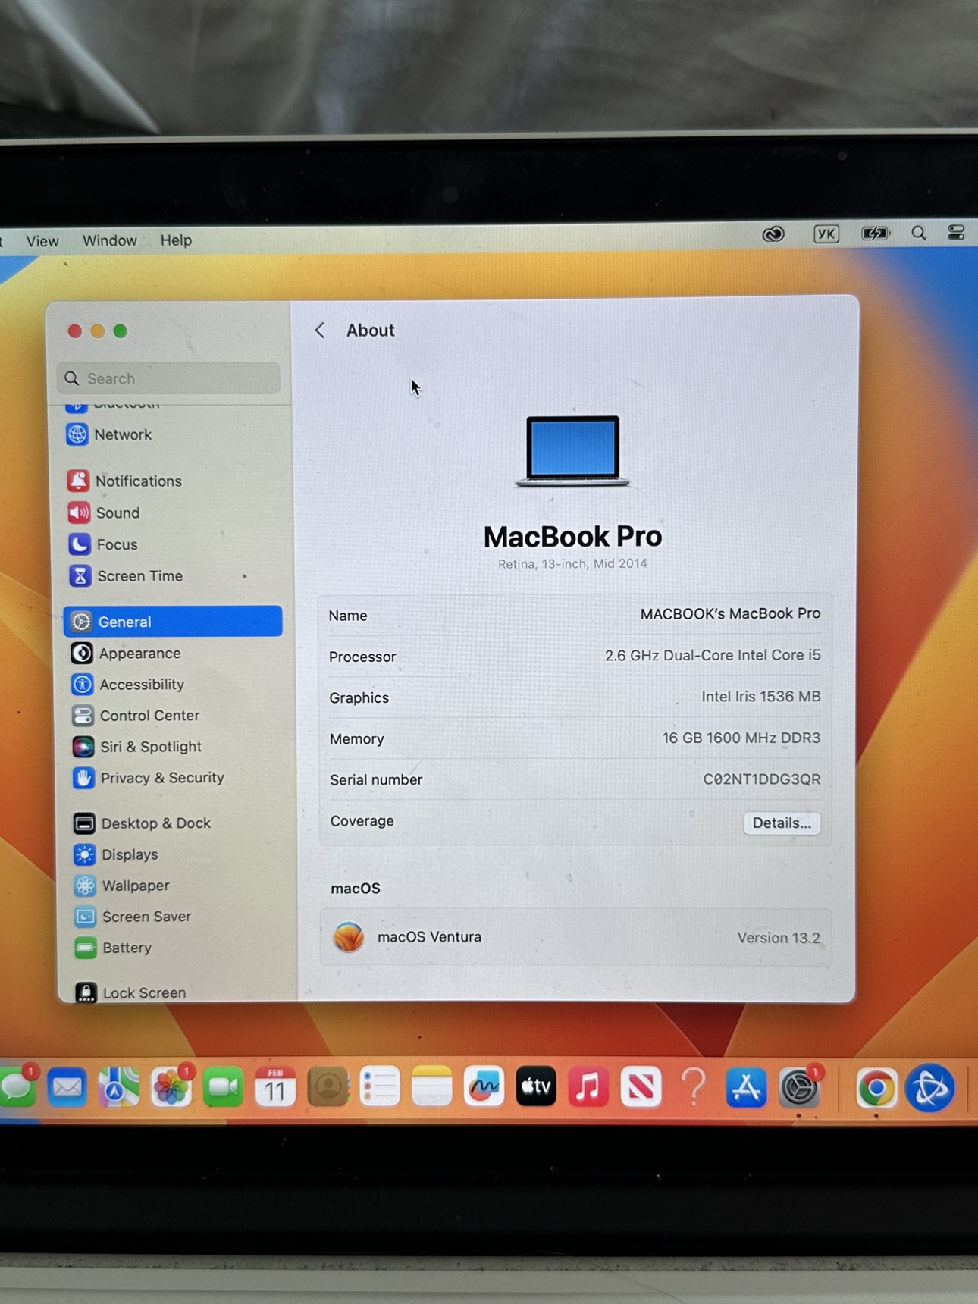Open Spotlight search in menu bar
The width and height of the screenshot is (978, 1304).
click(x=919, y=234)
